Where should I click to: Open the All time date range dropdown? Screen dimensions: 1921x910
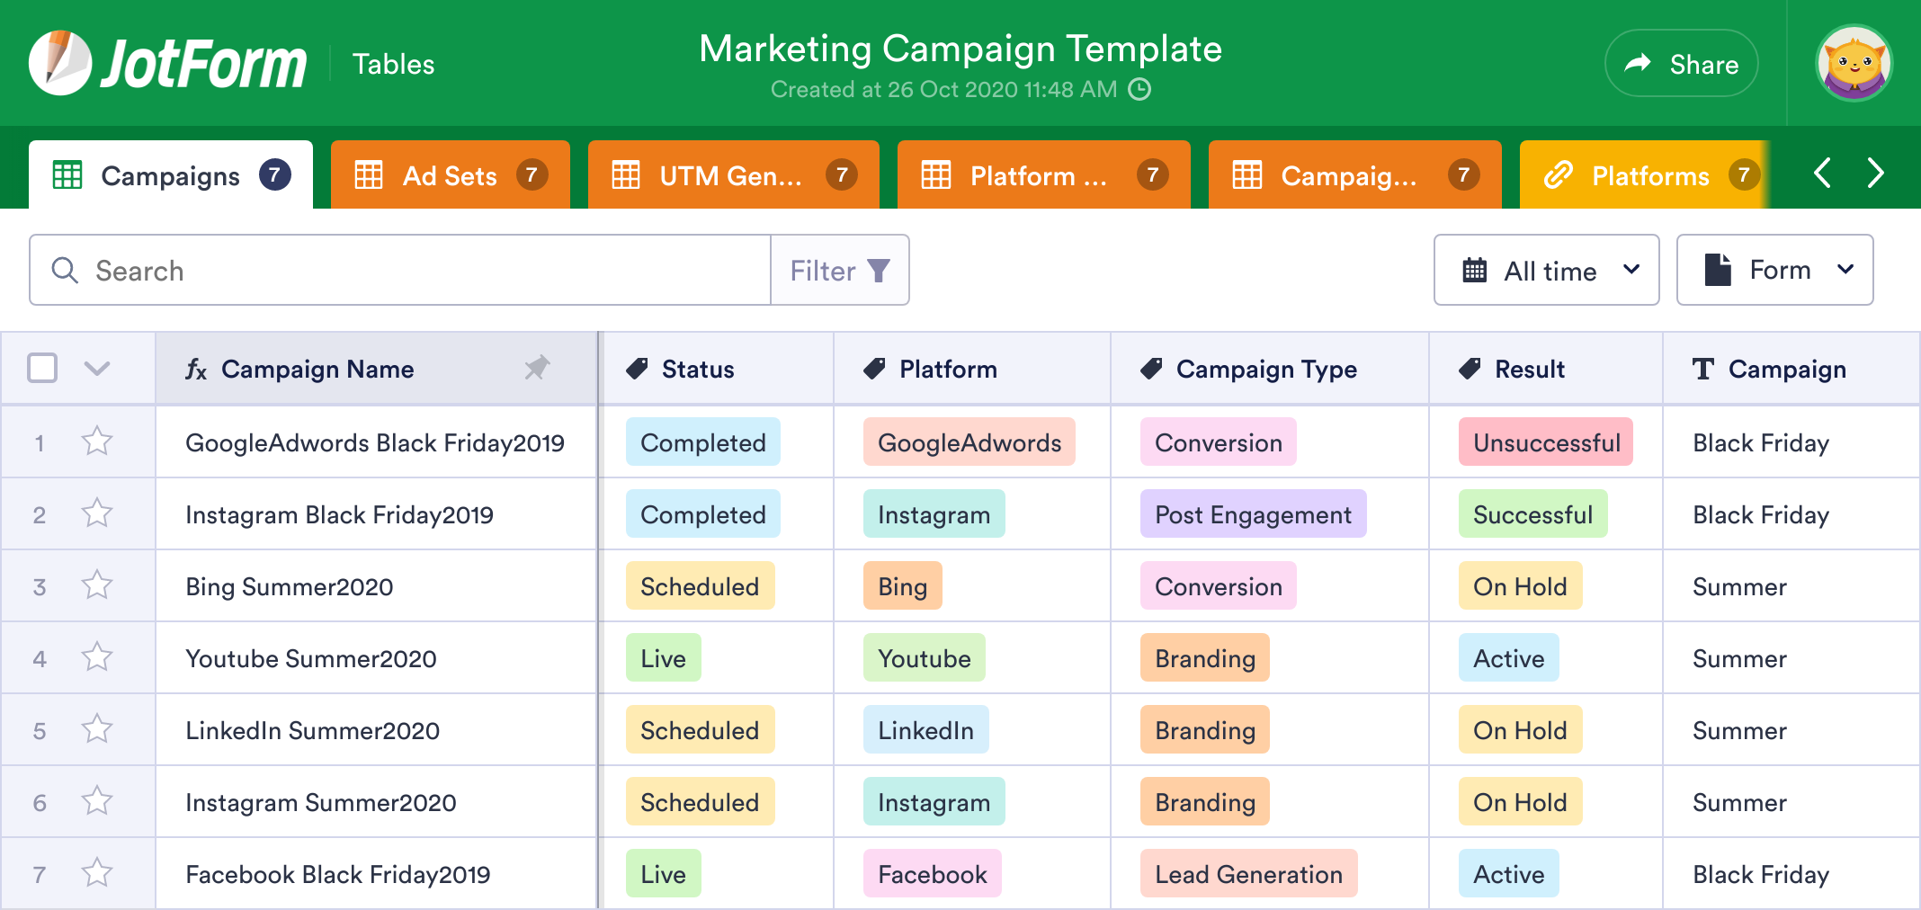coord(1546,270)
